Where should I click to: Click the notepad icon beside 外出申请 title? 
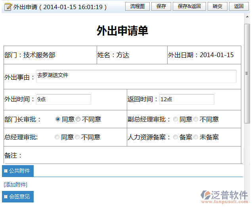(x=8, y=7)
